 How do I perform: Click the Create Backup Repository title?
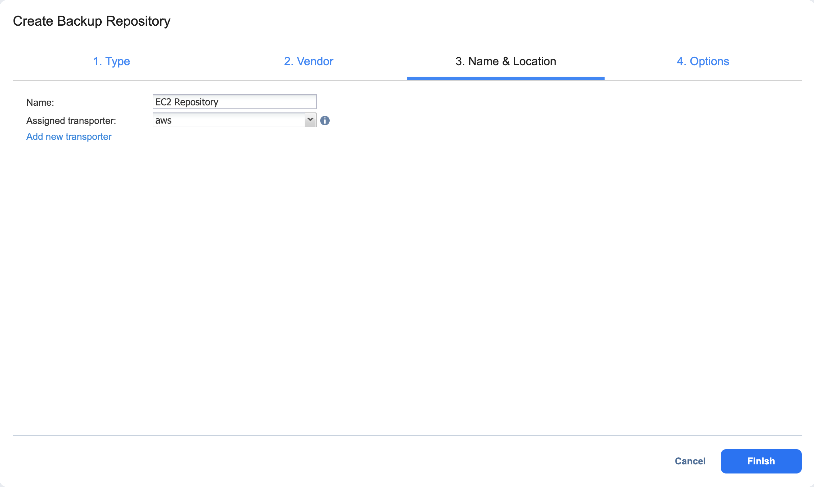pyautogui.click(x=92, y=21)
